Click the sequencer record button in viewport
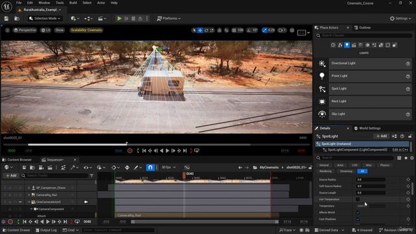Image resolution: width=416 pixels, height=234 pixels. tap(130, 151)
